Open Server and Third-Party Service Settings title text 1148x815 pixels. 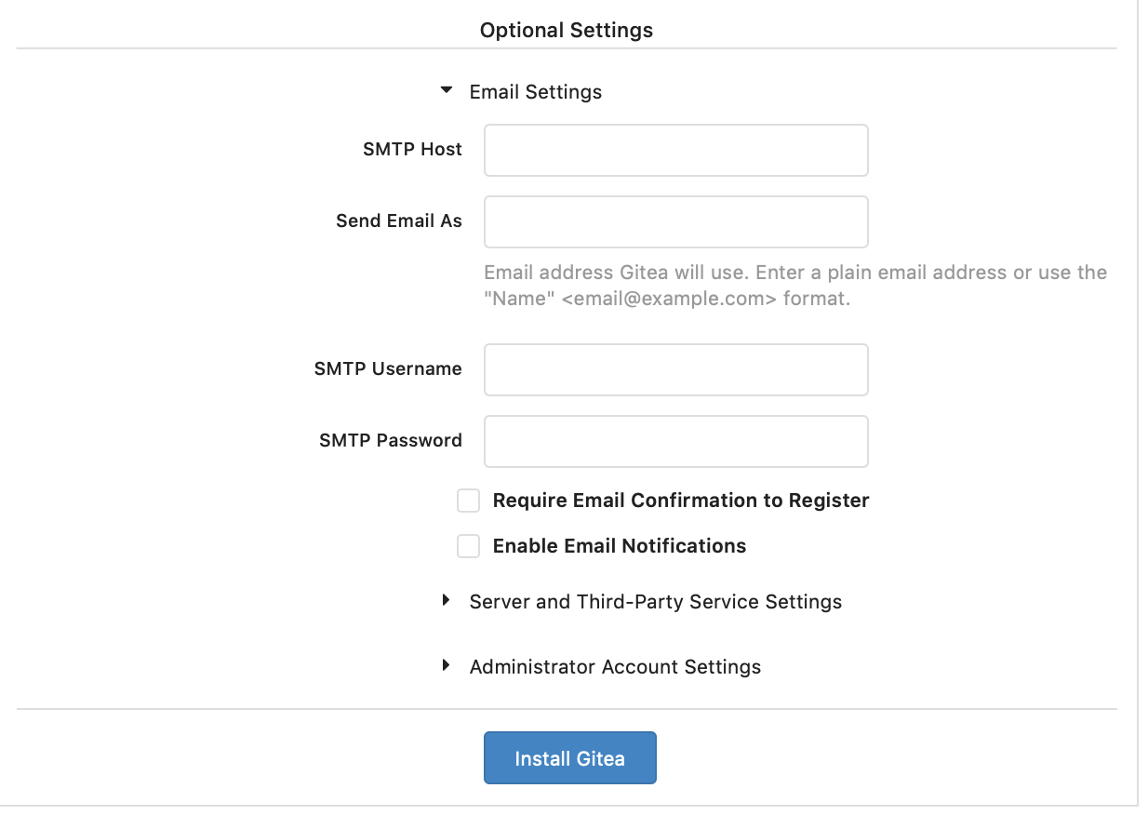656,602
